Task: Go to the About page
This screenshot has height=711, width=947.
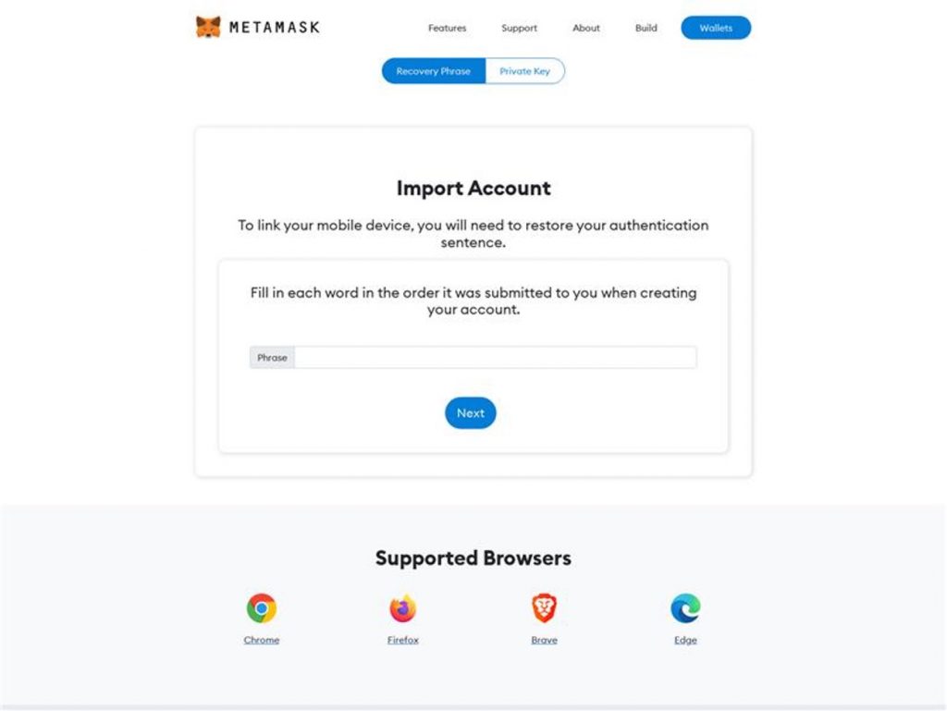Action: pyautogui.click(x=585, y=28)
